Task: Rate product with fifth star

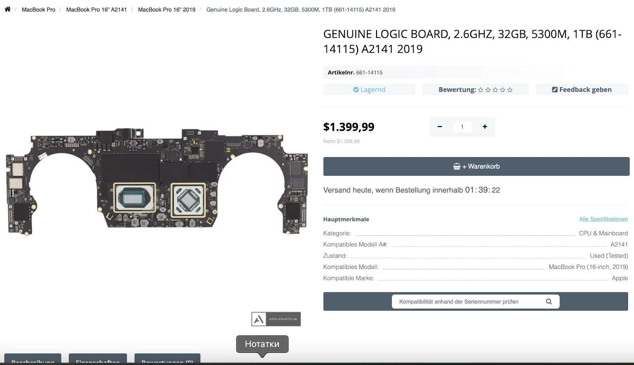Action: (x=510, y=90)
